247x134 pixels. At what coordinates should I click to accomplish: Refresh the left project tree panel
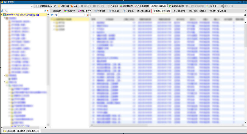[2, 11]
